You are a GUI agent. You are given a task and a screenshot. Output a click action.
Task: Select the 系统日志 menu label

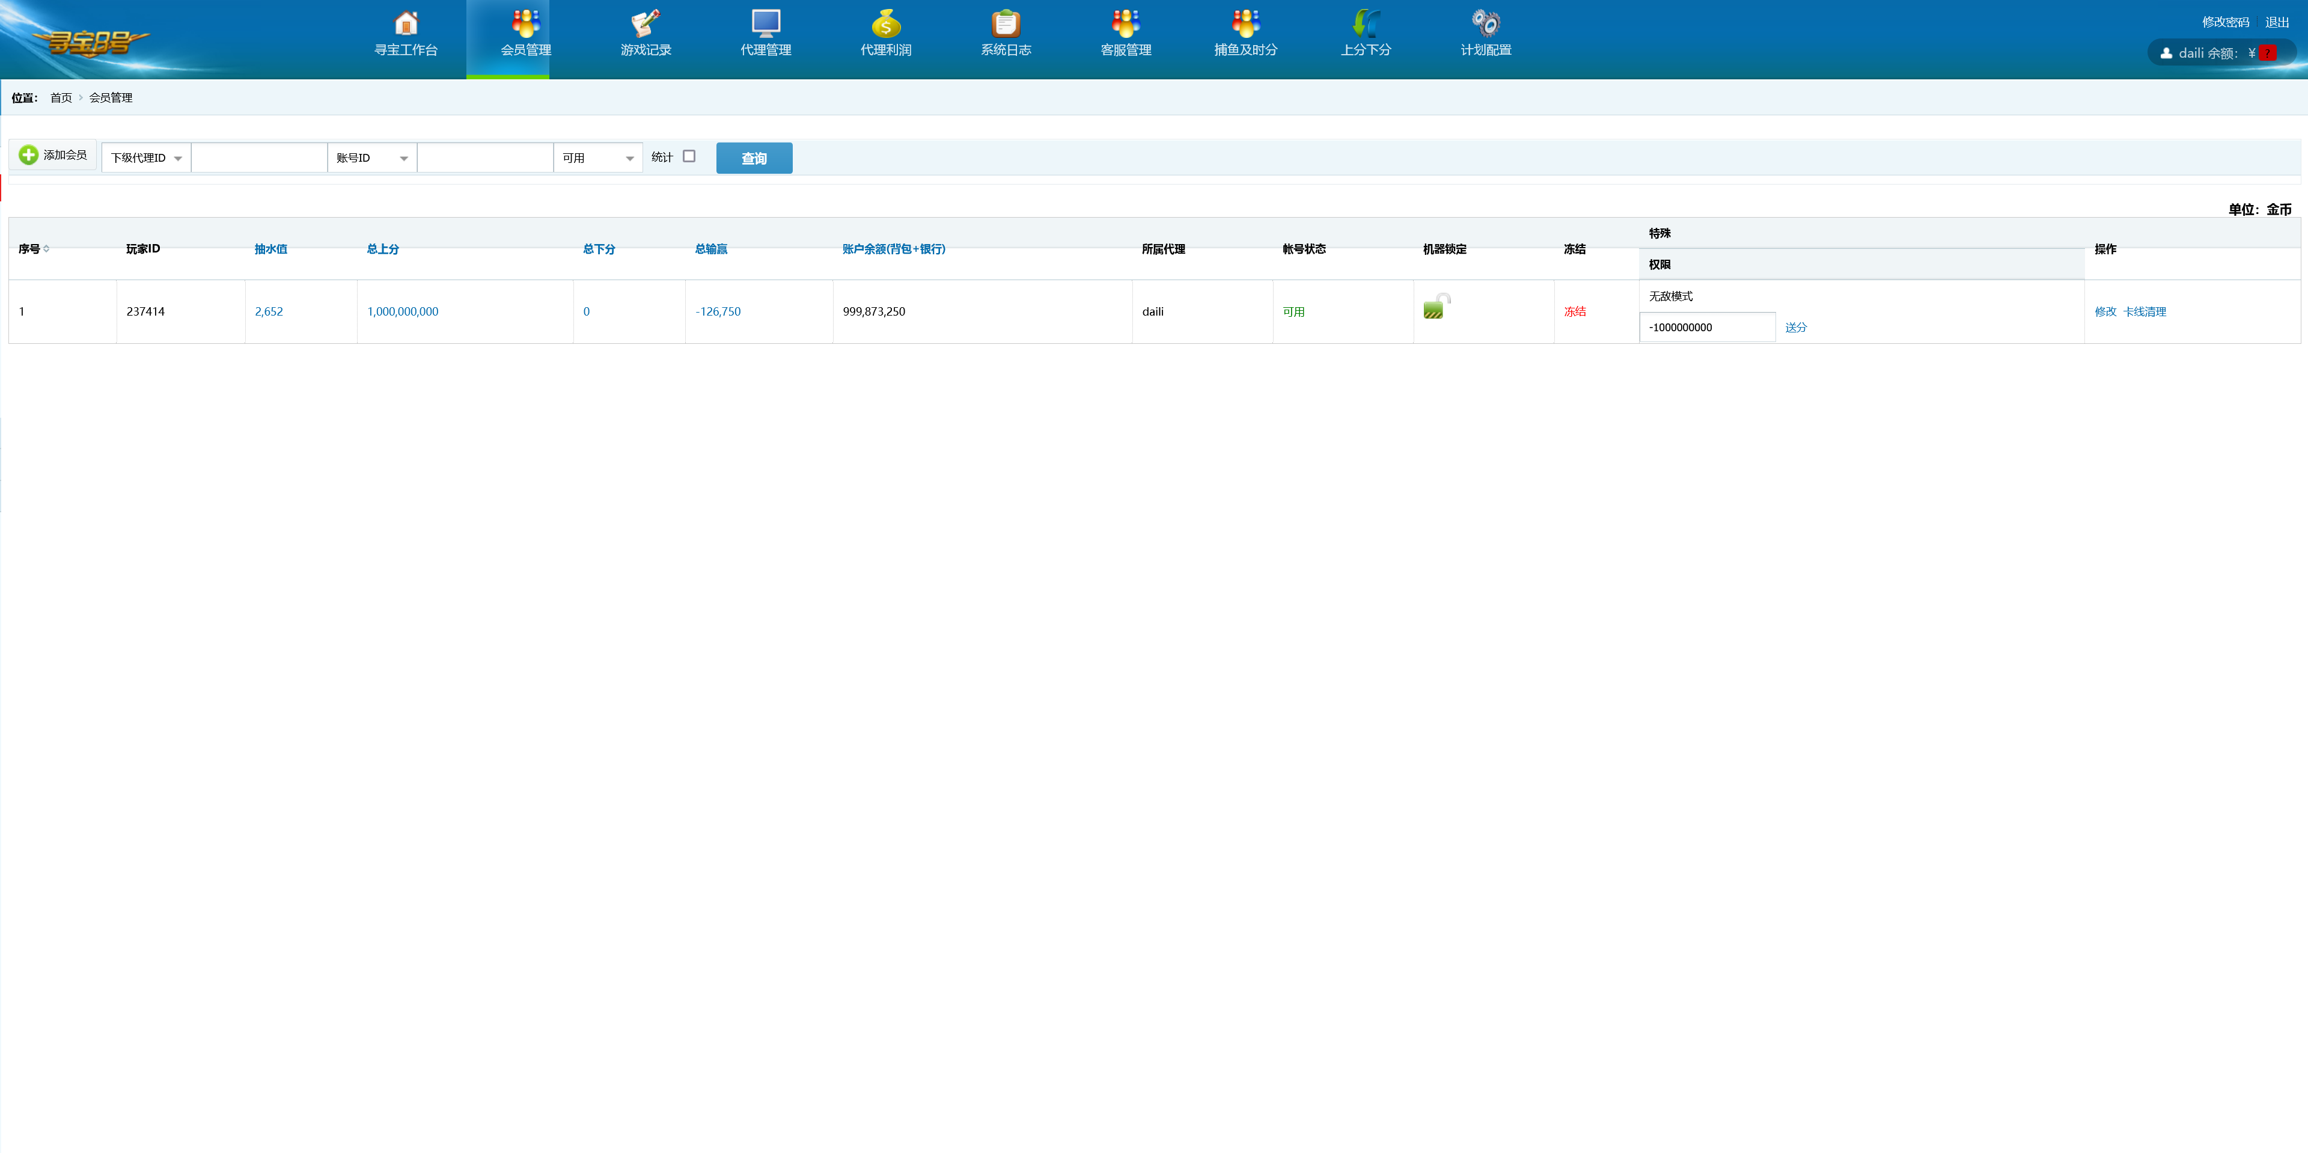point(1006,50)
